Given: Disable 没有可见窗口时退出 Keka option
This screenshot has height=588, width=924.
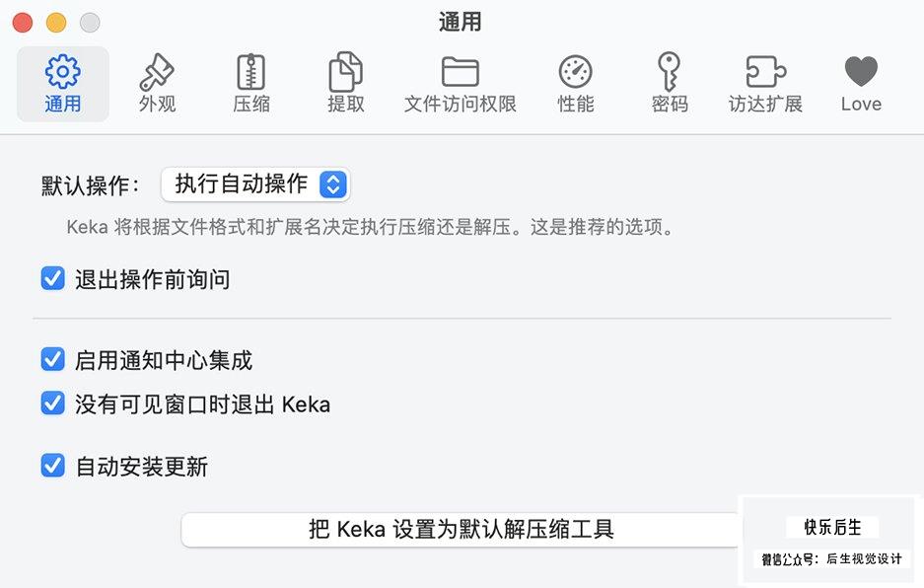Looking at the screenshot, I should pyautogui.click(x=52, y=404).
